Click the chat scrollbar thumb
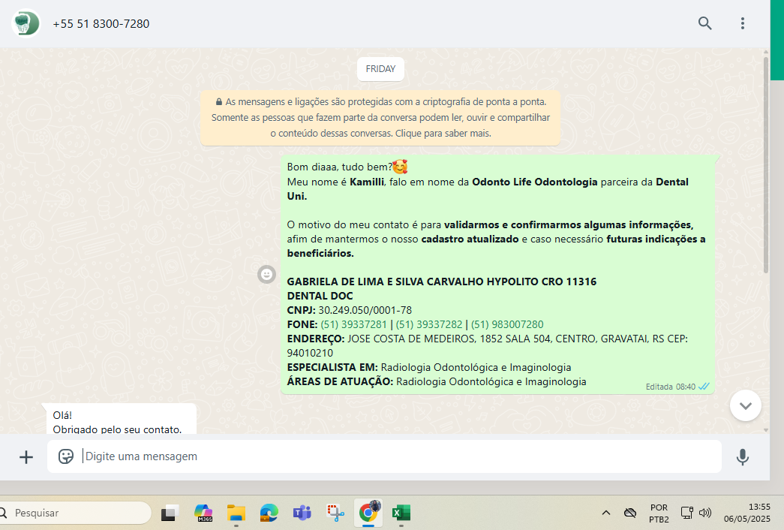 coord(765,165)
